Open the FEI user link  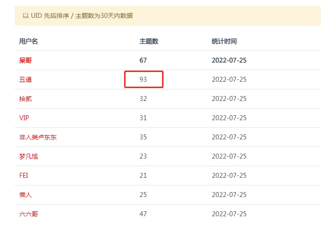click(x=24, y=176)
